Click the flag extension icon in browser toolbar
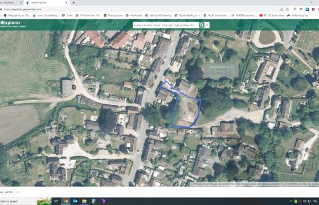 [301, 9]
